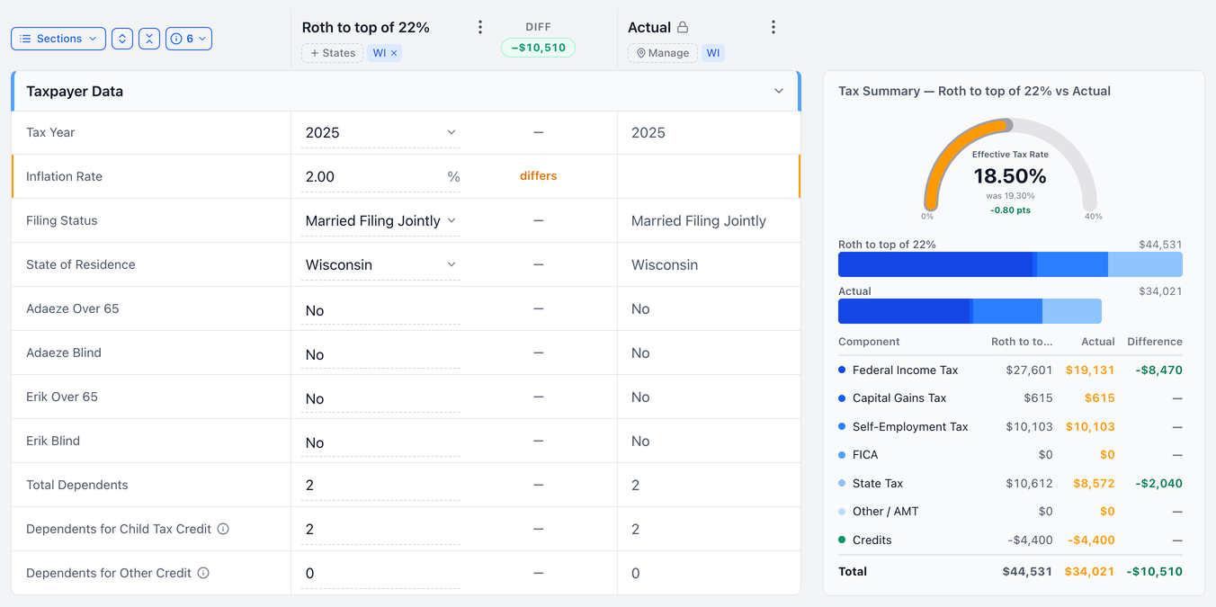Image resolution: width=1216 pixels, height=607 pixels.
Task: Collapse the Taxpayer Data section
Action: pyautogui.click(x=779, y=91)
